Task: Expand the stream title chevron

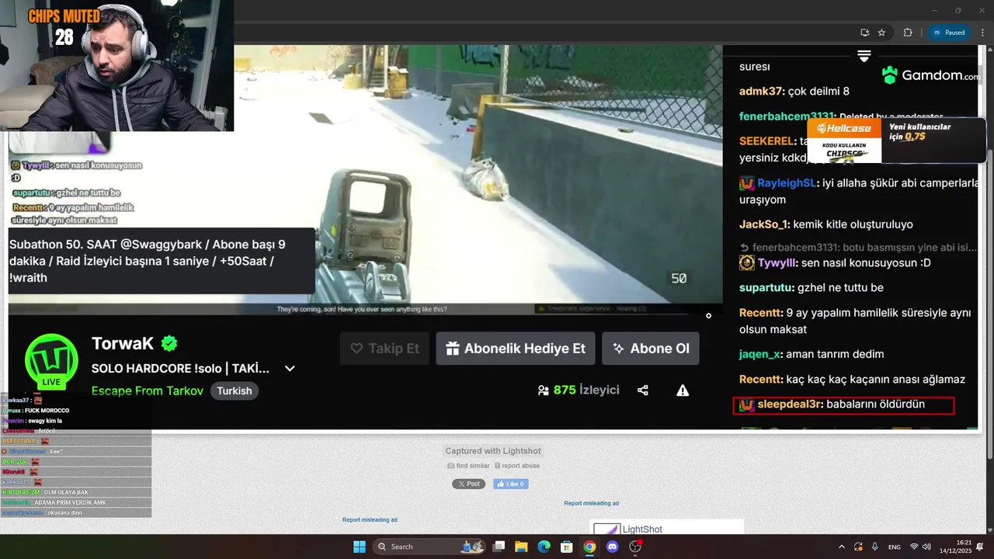Action: coord(290,369)
